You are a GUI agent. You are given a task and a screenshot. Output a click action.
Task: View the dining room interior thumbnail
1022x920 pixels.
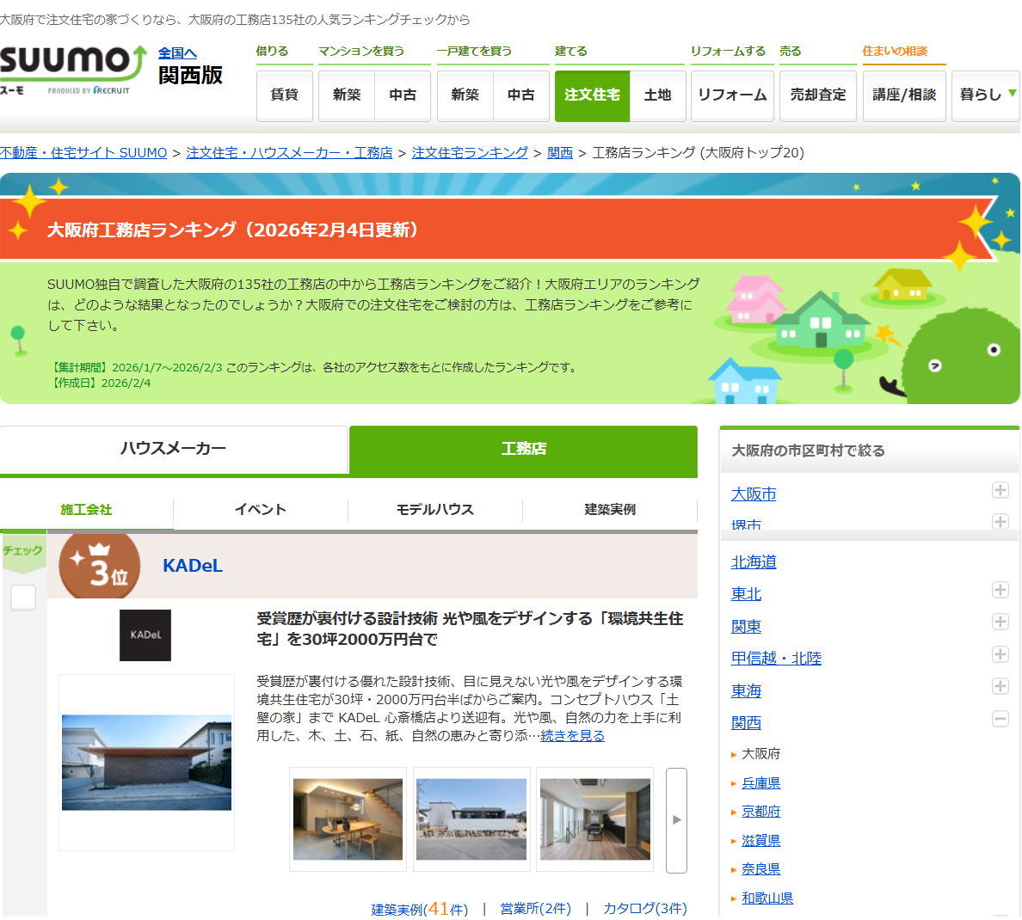[x=348, y=819]
